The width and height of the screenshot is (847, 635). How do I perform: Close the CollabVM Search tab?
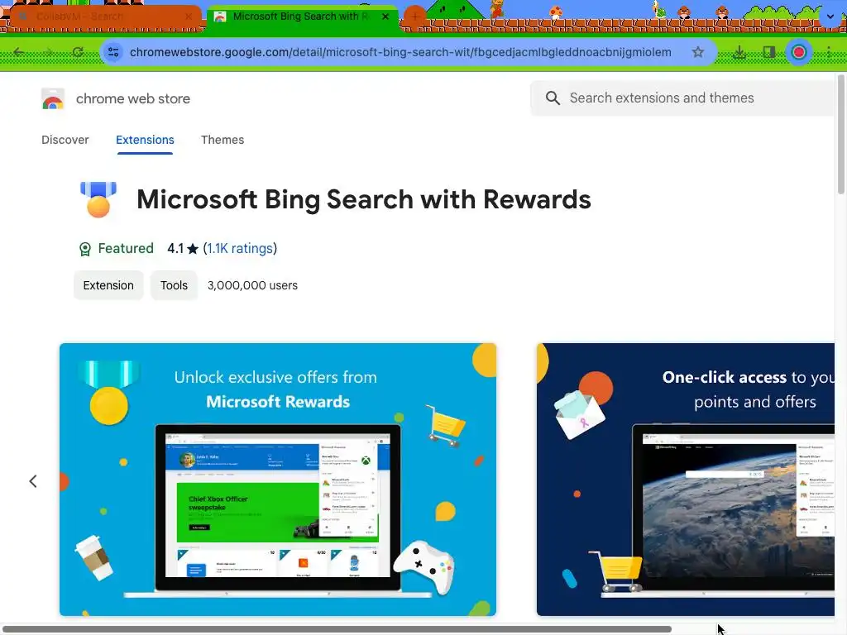[x=189, y=17]
